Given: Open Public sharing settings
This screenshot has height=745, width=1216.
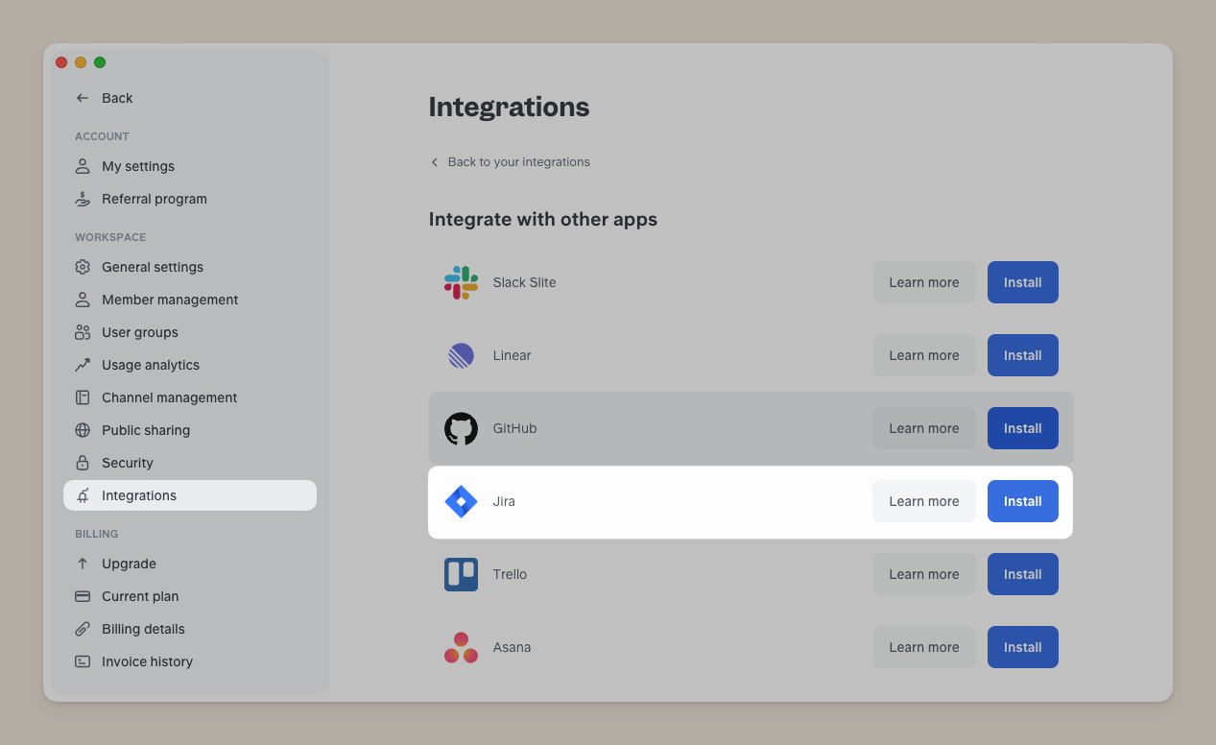Looking at the screenshot, I should click(x=190, y=430).
